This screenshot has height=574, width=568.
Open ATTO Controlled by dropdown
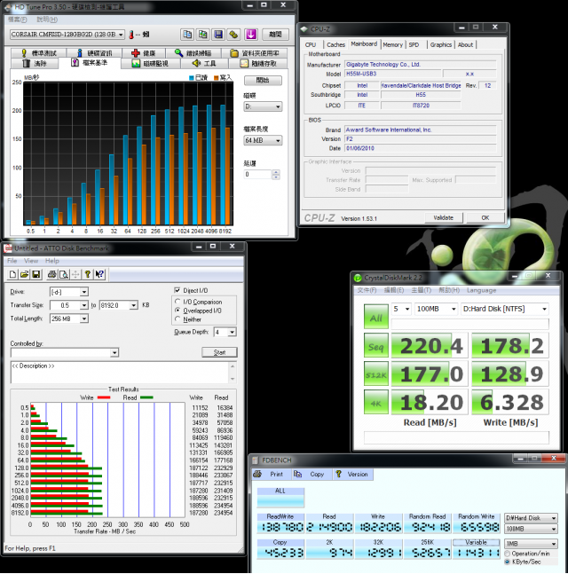point(65,352)
